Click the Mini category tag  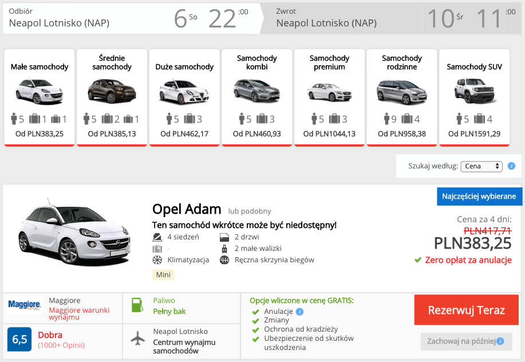[163, 274]
